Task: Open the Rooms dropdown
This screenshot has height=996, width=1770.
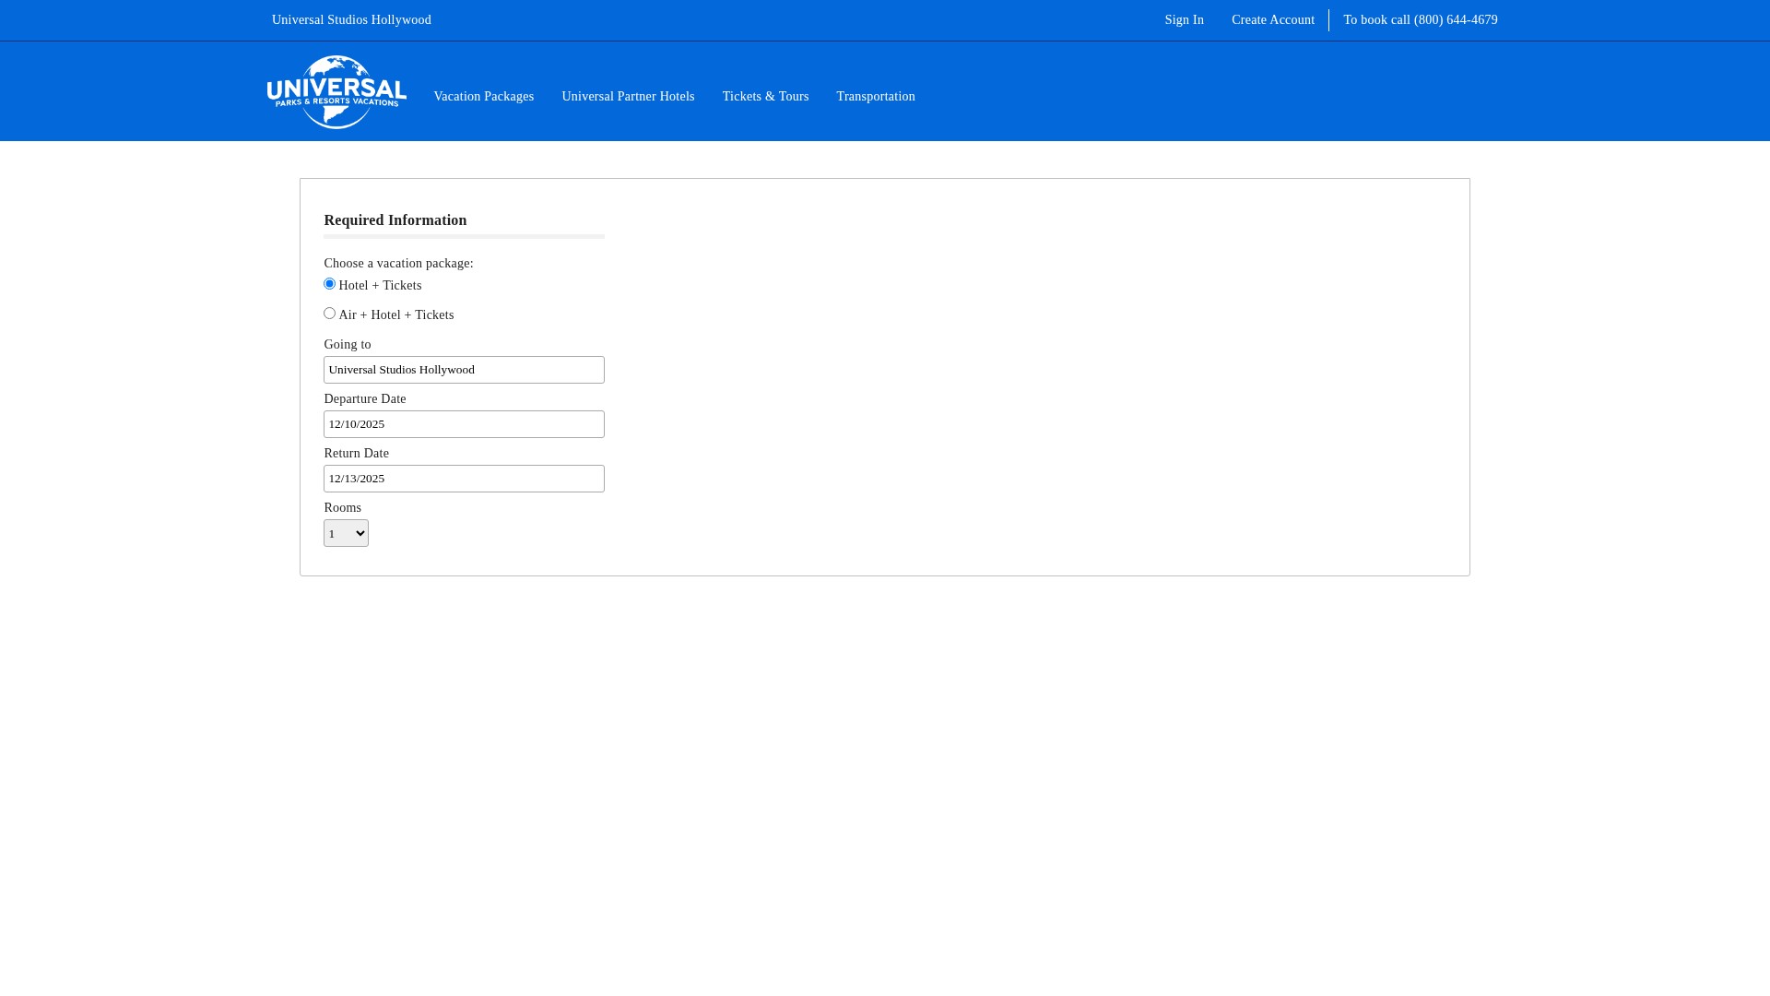Action: (346, 533)
